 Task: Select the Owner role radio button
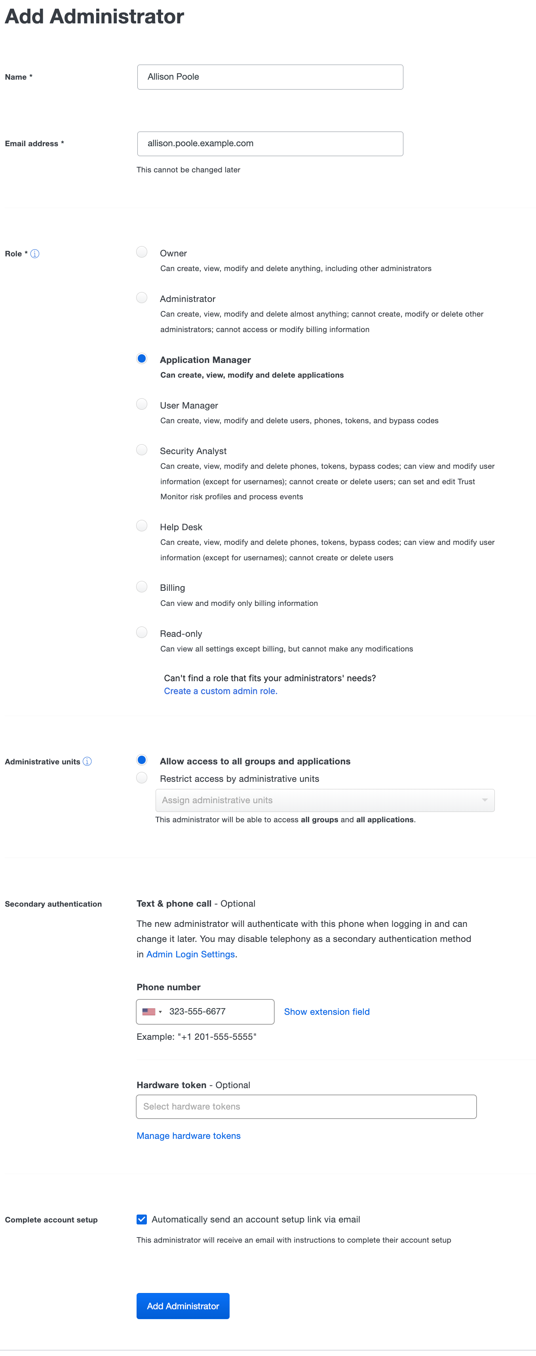pos(141,252)
